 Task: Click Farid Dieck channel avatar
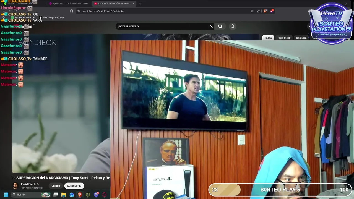(15, 186)
